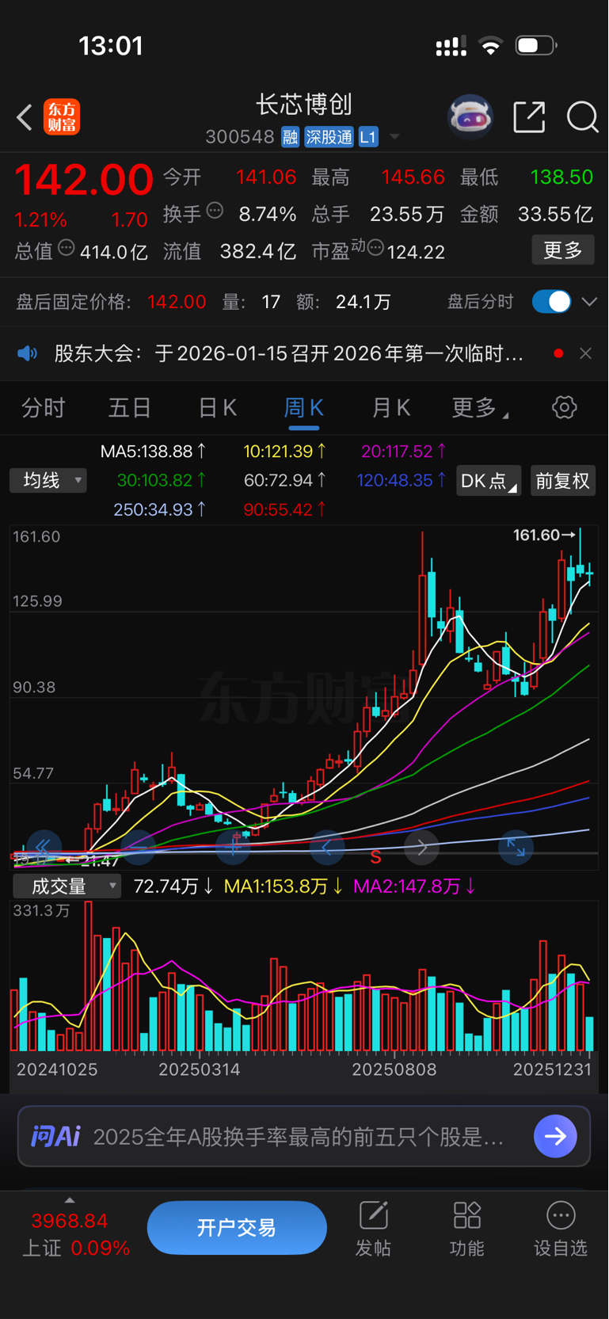This screenshot has height=1319, width=609.
Task: Switch to the 日K tab
Action: [217, 408]
